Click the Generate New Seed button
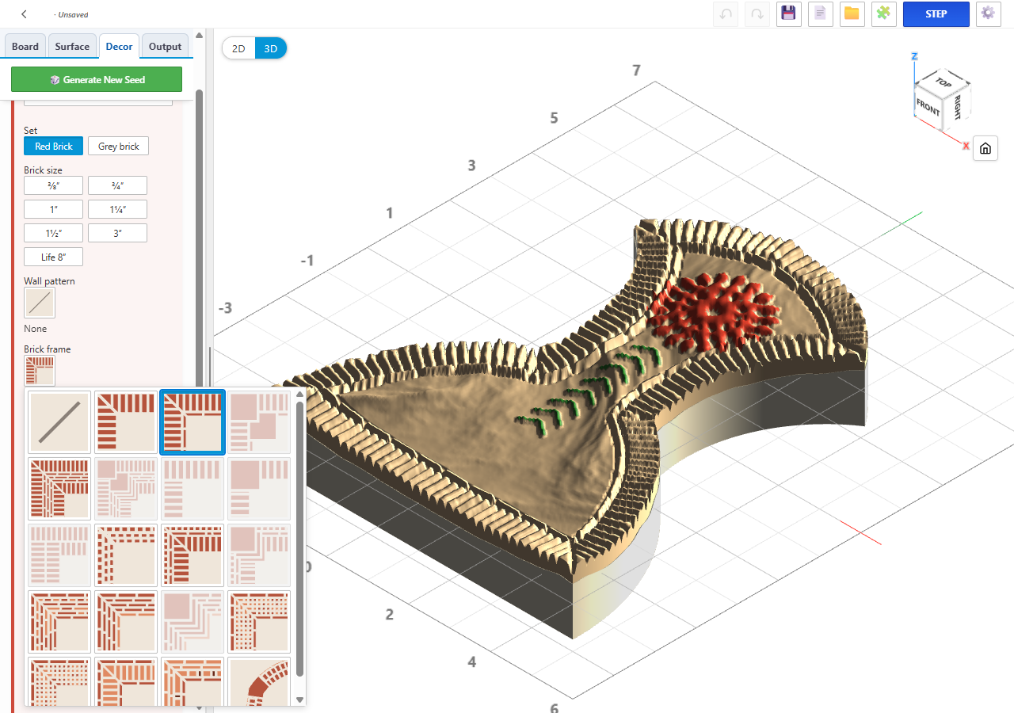 pyautogui.click(x=97, y=79)
